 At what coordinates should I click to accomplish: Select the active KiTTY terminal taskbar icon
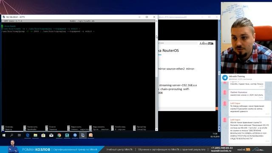[x=83, y=135]
